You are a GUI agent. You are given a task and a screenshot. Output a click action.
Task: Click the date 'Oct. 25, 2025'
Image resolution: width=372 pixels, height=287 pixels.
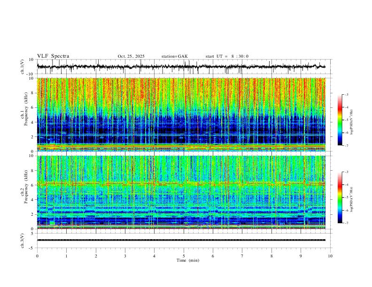(x=131, y=56)
